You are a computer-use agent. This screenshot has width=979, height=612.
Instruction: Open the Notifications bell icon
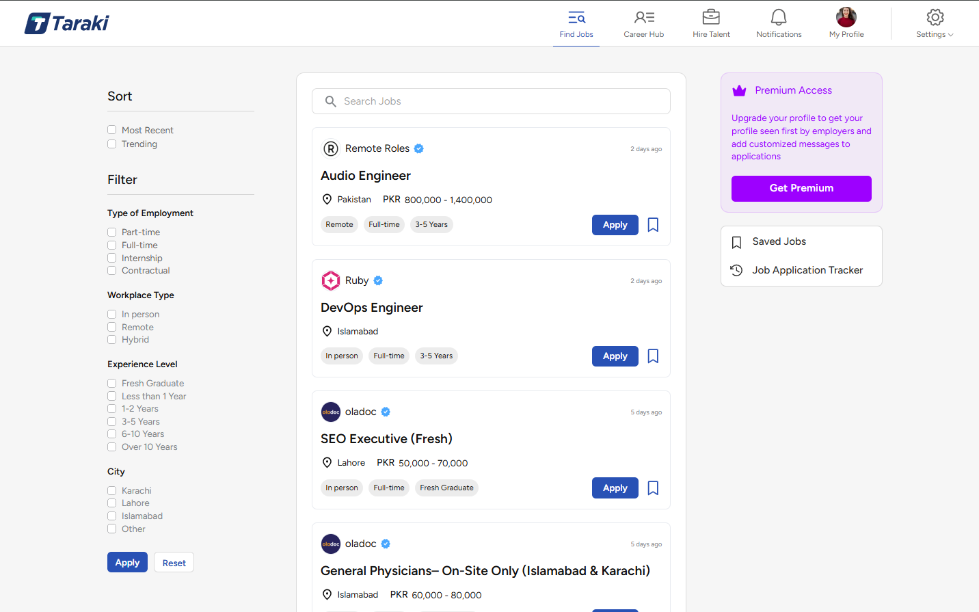(x=779, y=18)
